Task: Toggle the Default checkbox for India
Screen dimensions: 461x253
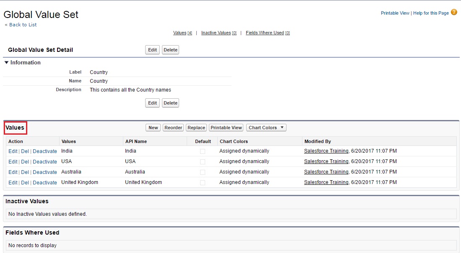Action: tap(203, 151)
